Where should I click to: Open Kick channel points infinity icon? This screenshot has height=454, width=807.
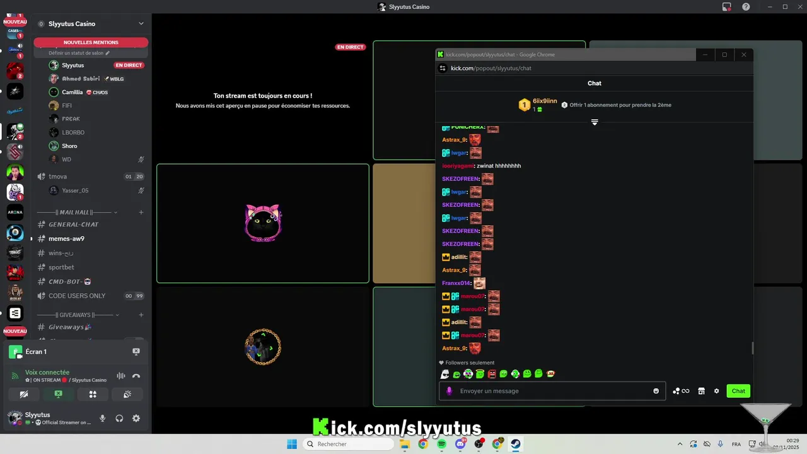click(681, 391)
